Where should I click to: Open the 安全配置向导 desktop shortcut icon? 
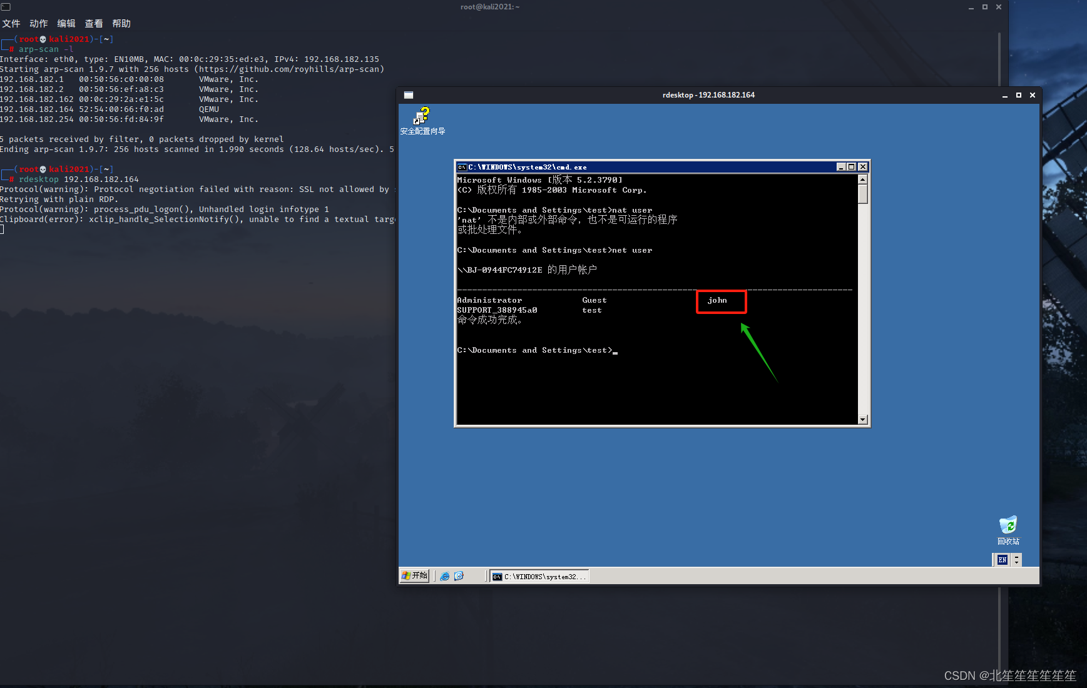click(422, 121)
